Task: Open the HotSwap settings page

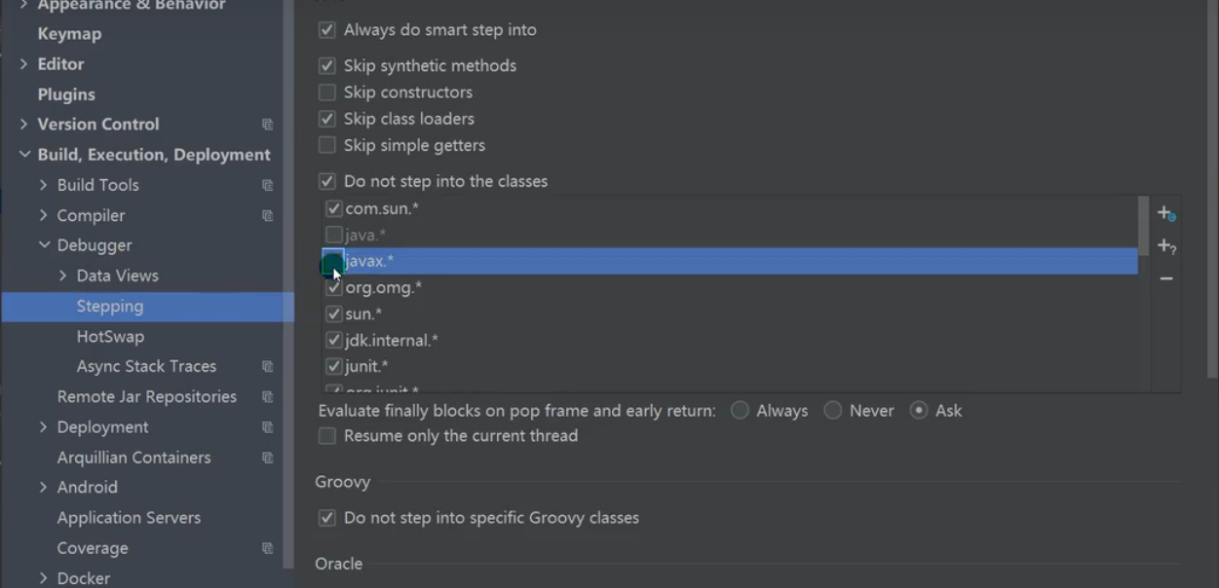Action: point(110,337)
